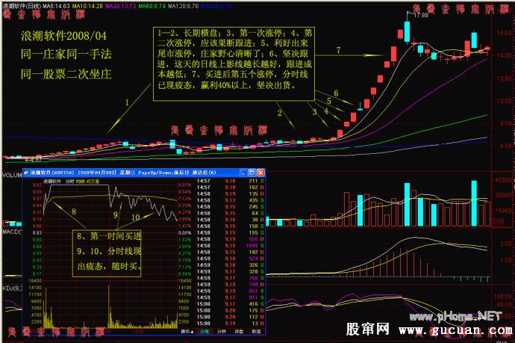Click the ×10 volume scale box

point(498,222)
